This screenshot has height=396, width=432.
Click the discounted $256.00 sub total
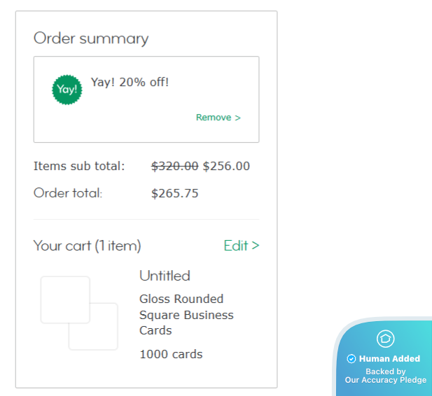(x=226, y=166)
